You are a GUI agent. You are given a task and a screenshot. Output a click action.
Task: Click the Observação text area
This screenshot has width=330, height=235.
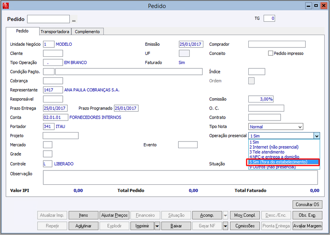[x=180, y=177]
